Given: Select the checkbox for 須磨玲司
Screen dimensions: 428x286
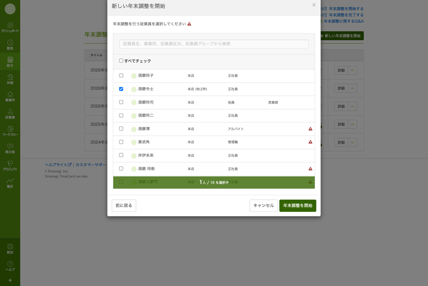Looking at the screenshot, I should tap(121, 102).
